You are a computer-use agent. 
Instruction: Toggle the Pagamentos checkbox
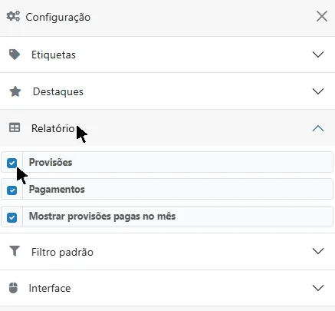click(x=11, y=190)
